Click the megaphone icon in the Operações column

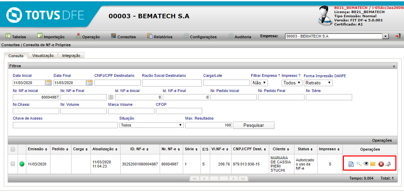point(388,164)
